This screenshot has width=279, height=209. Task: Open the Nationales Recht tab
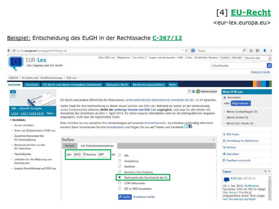(x=117, y=85)
